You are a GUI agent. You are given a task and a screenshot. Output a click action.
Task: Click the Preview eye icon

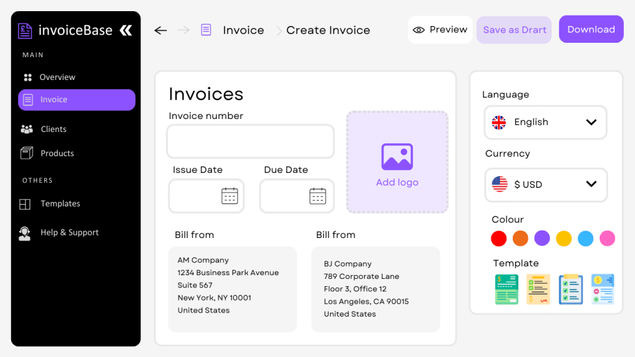tap(419, 30)
